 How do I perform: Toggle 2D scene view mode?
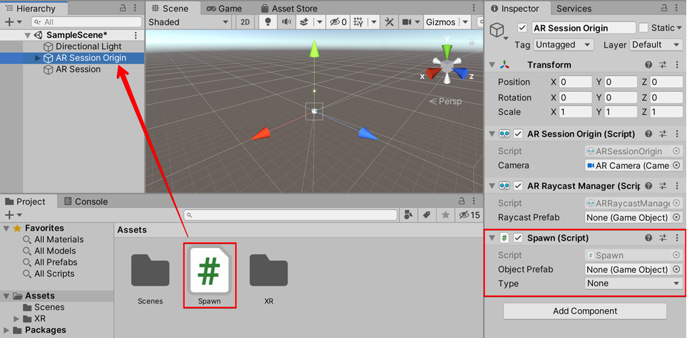point(245,22)
